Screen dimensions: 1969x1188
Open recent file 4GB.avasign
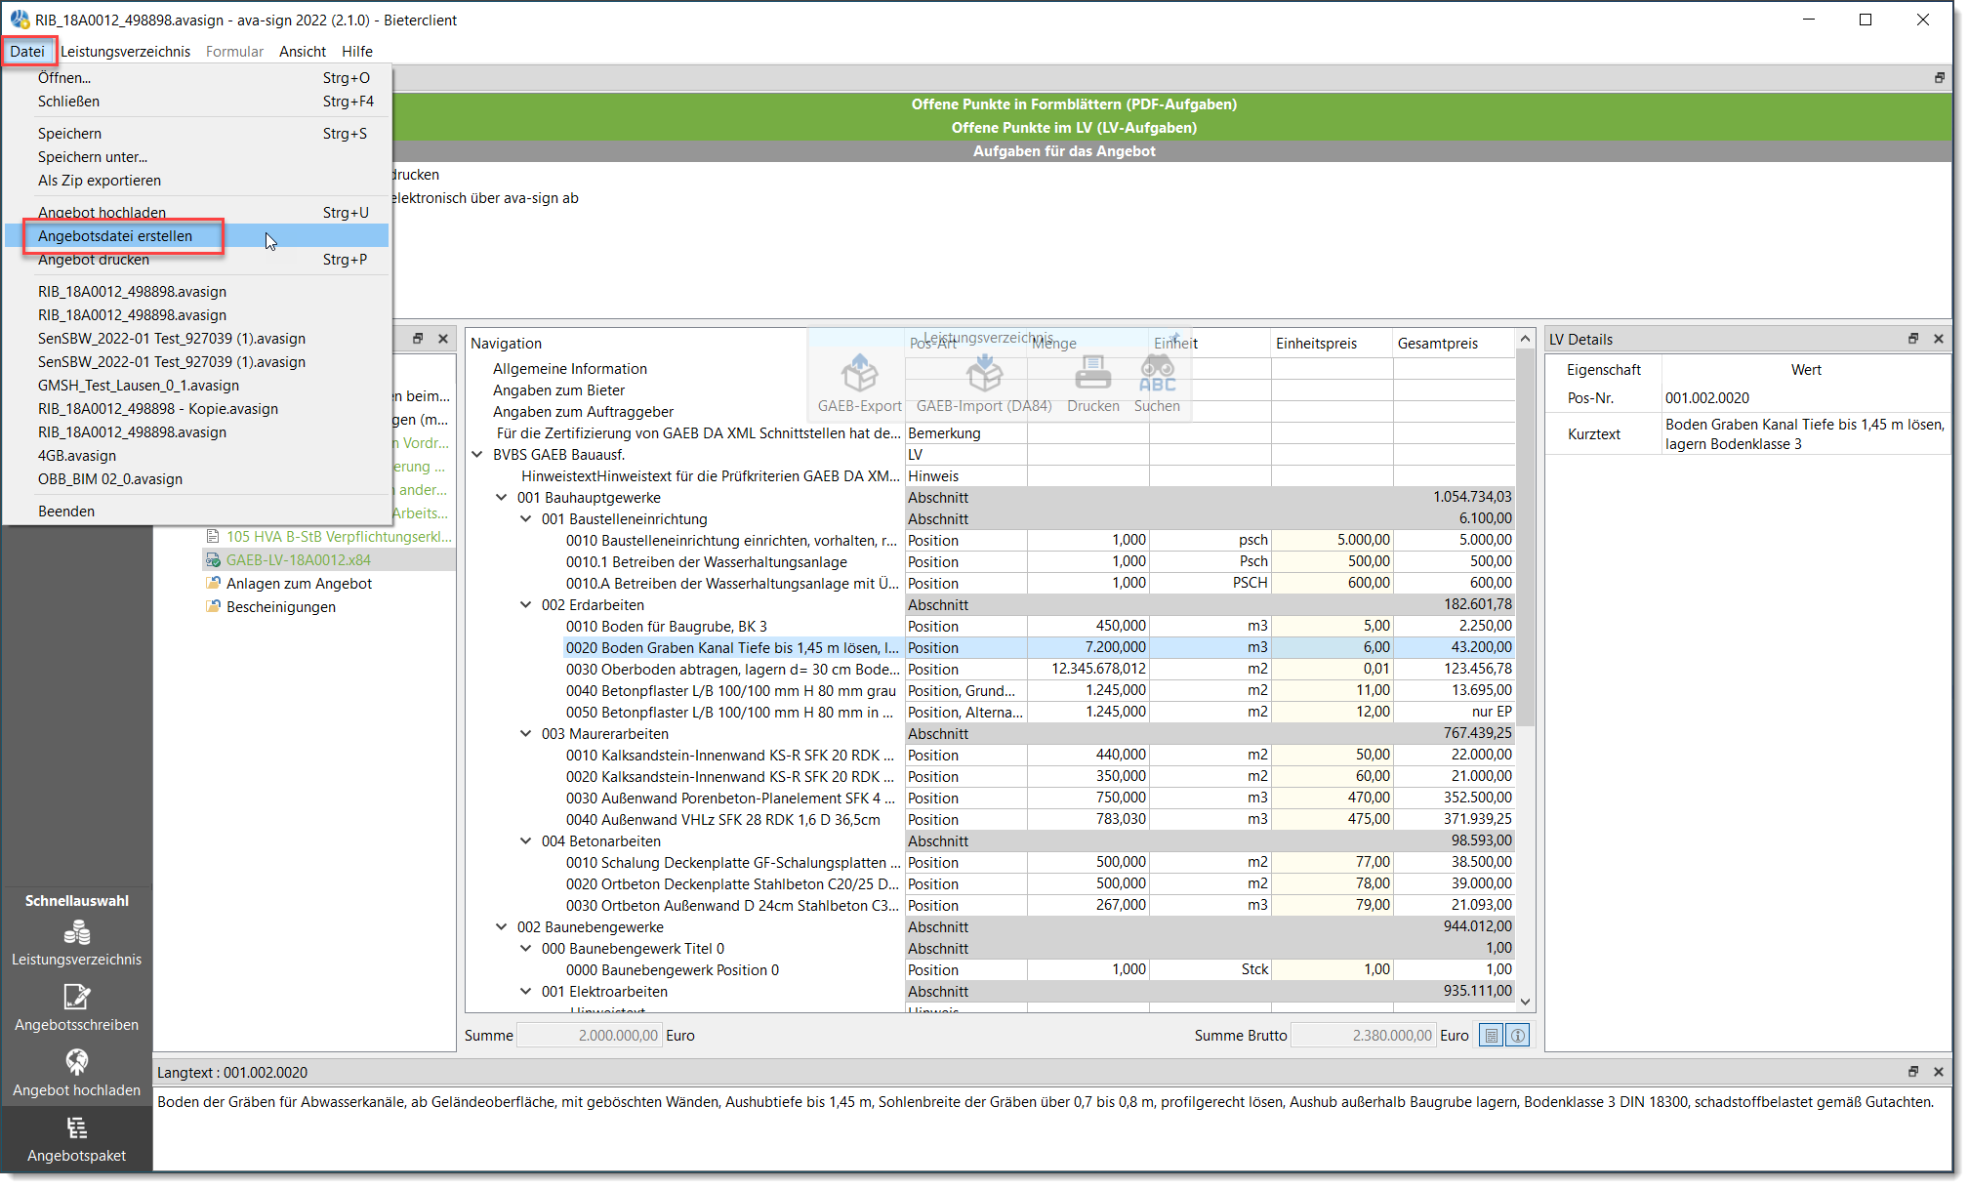(x=197, y=456)
